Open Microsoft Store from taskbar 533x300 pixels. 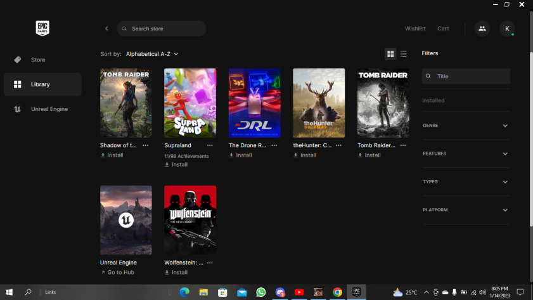pyautogui.click(x=222, y=292)
